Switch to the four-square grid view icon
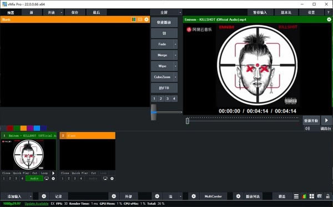This screenshot has height=207, width=333. pyautogui.click(x=312, y=196)
